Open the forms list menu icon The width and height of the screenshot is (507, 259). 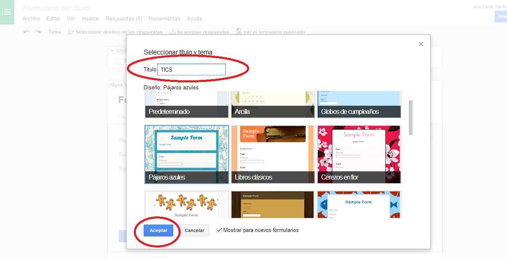[7, 12]
